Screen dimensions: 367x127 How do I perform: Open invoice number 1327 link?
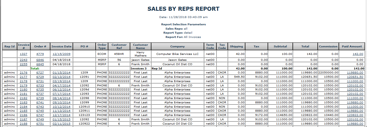click(x=24, y=54)
